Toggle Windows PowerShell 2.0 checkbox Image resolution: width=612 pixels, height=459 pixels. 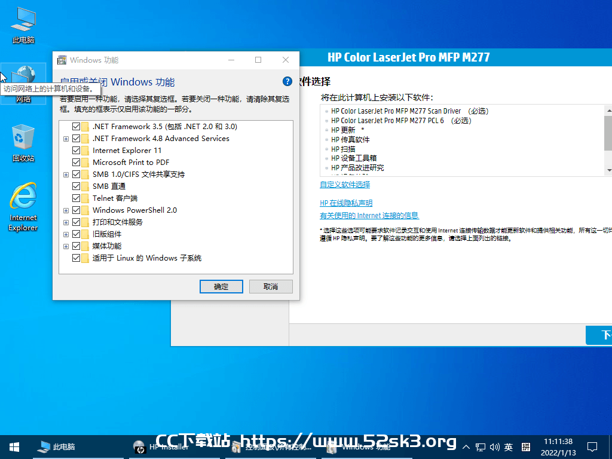click(76, 210)
